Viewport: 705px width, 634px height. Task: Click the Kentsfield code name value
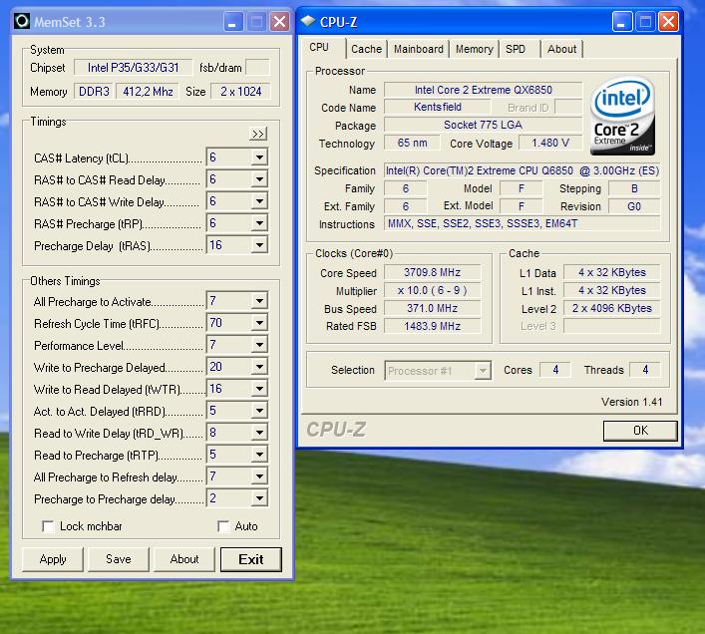[438, 107]
